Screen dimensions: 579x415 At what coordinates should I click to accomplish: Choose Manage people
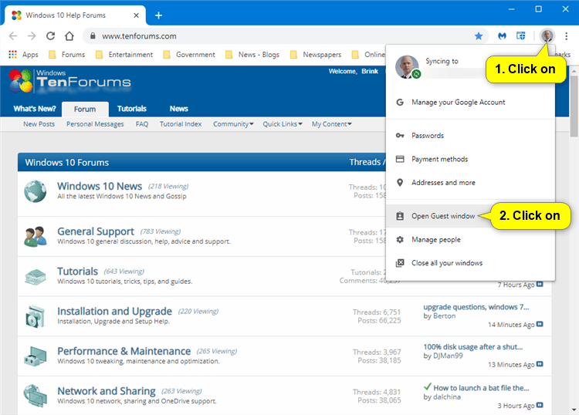470,239
